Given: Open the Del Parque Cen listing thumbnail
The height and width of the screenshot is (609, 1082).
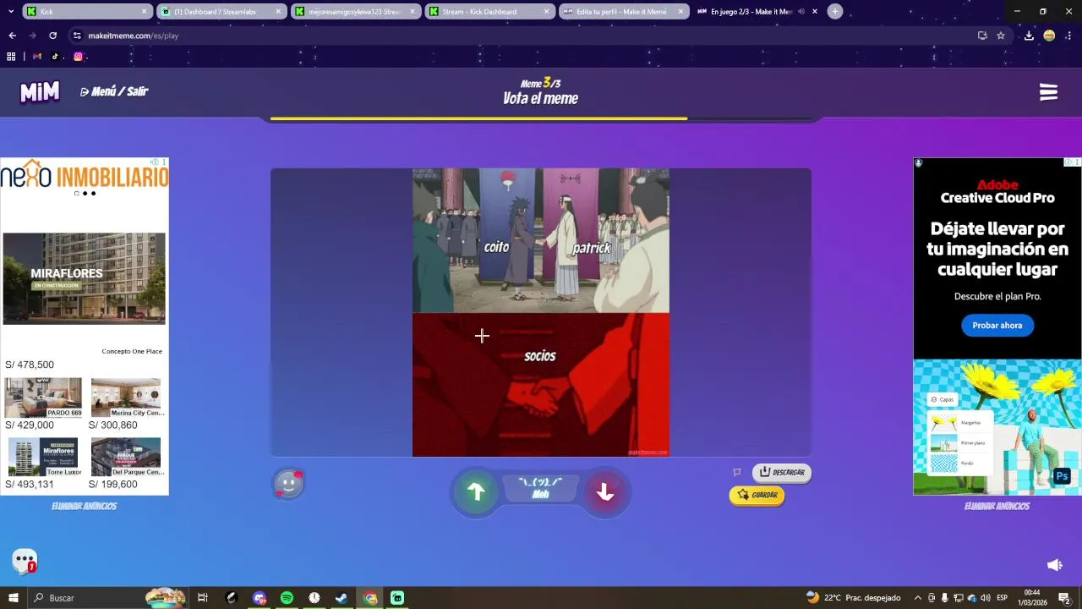Looking at the screenshot, I should [x=126, y=457].
